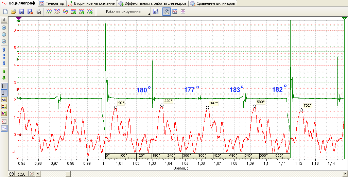
Task: Click the 1:20 time scale button
Action: 21,174
